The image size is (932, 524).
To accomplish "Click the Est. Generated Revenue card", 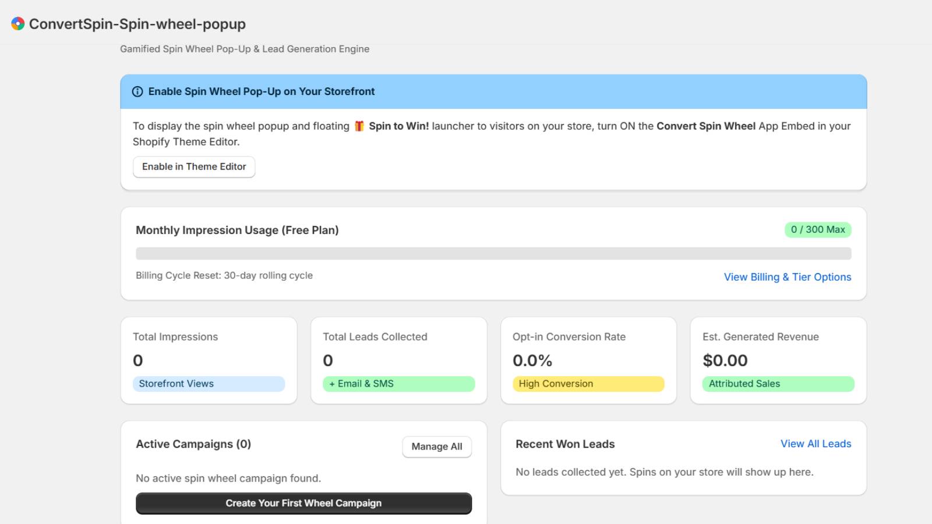I will [x=778, y=360].
